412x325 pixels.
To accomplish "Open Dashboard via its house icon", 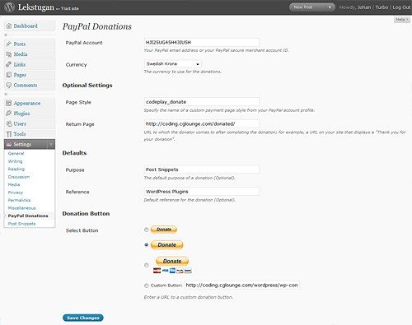I will click(9, 26).
